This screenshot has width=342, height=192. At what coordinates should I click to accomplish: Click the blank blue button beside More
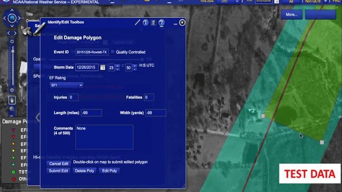(321, 14)
